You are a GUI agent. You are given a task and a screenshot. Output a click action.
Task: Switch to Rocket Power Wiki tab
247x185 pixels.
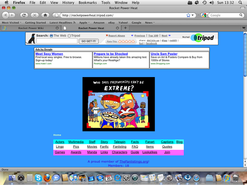pos(31,28)
